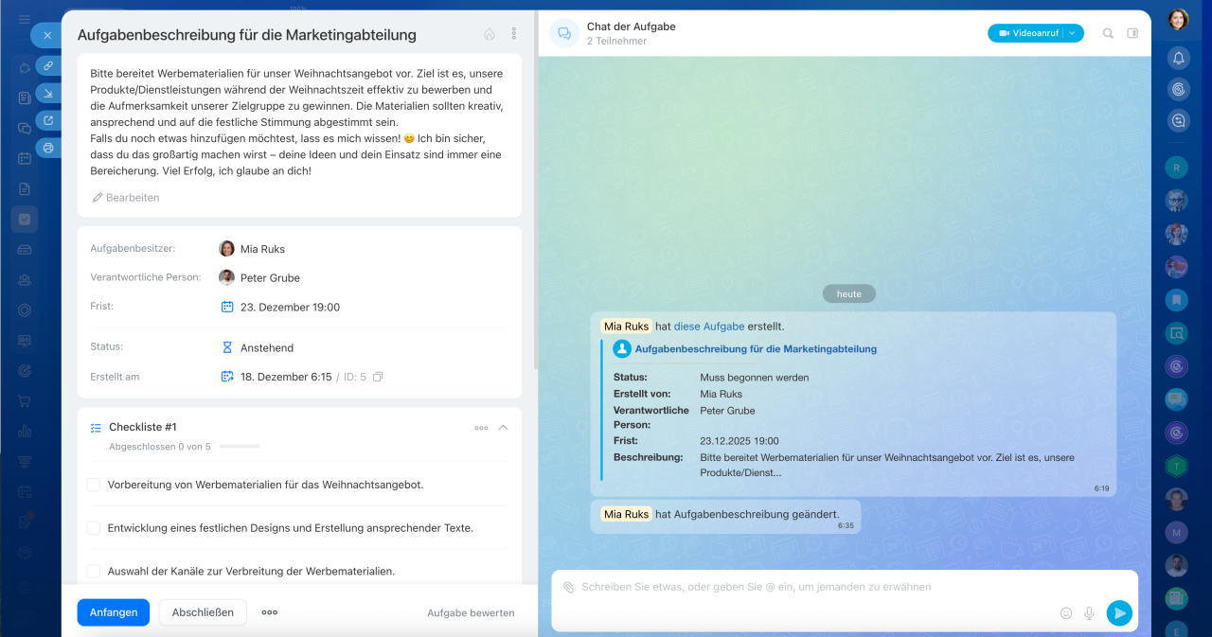
Task: Collapse Checkliste #1 with the chevron
Action: coord(503,428)
